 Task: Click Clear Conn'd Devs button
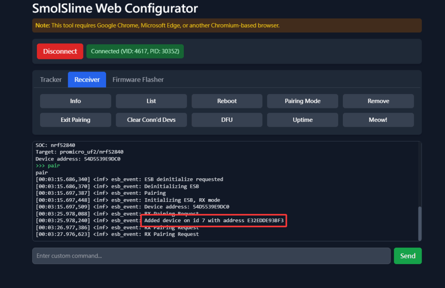tap(151, 120)
